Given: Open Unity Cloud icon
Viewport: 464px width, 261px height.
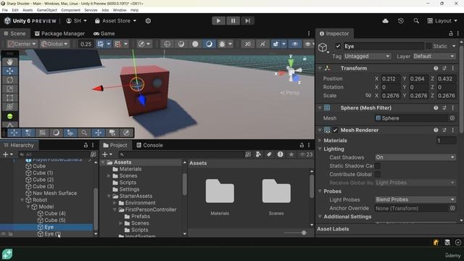Looking at the screenshot, I should [385, 21].
